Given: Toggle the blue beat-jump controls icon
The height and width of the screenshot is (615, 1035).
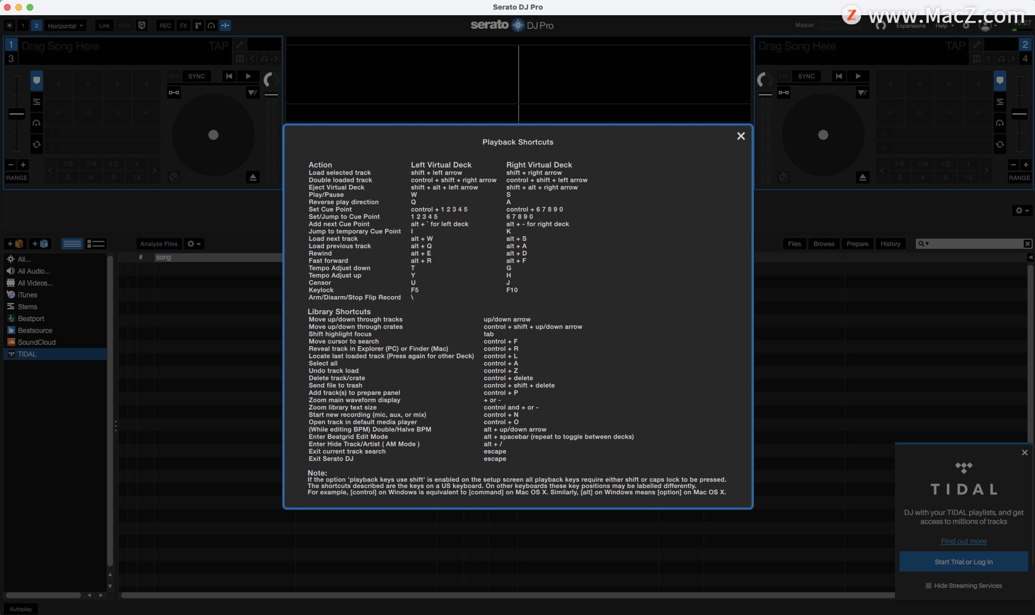Looking at the screenshot, I should [x=225, y=25].
